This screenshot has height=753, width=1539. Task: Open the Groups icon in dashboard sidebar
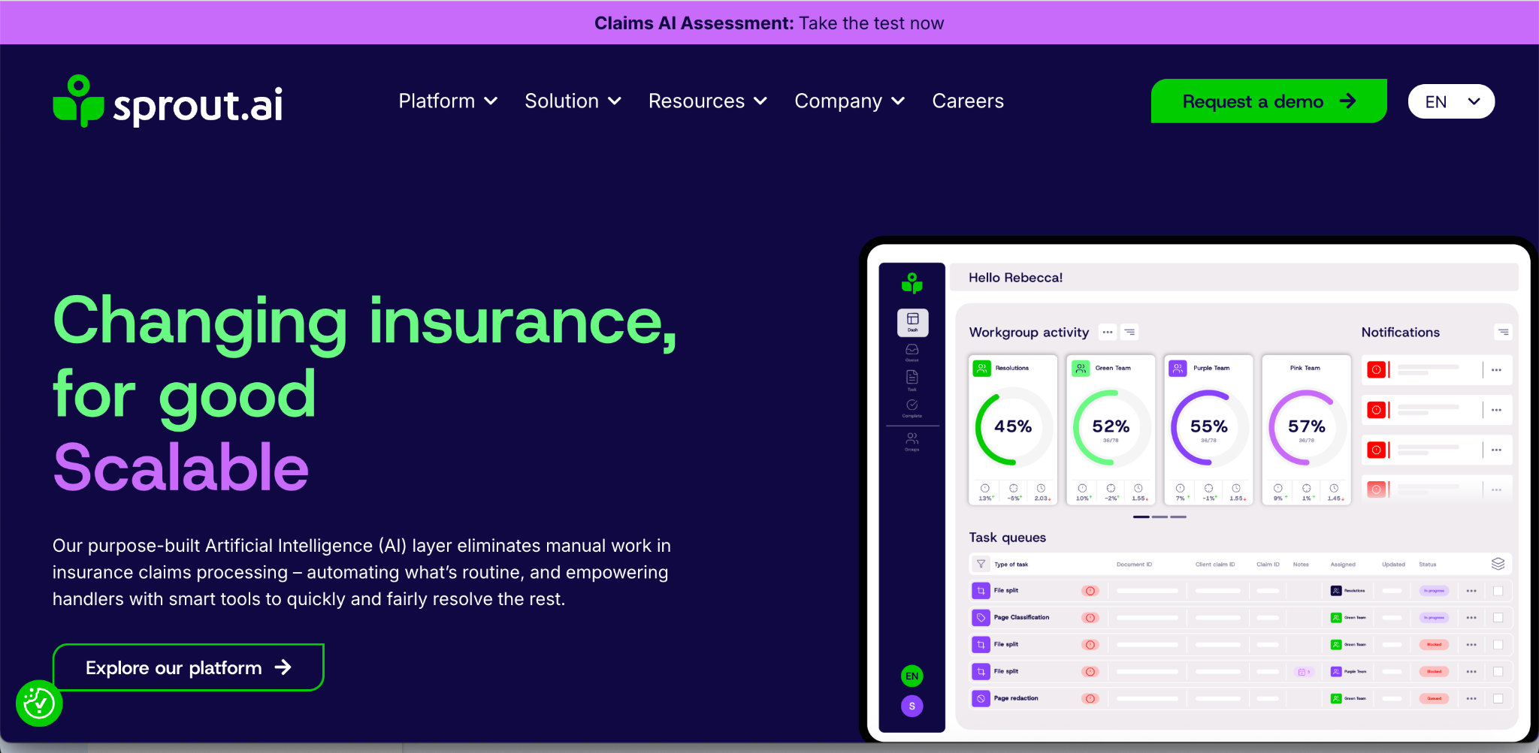tap(912, 441)
